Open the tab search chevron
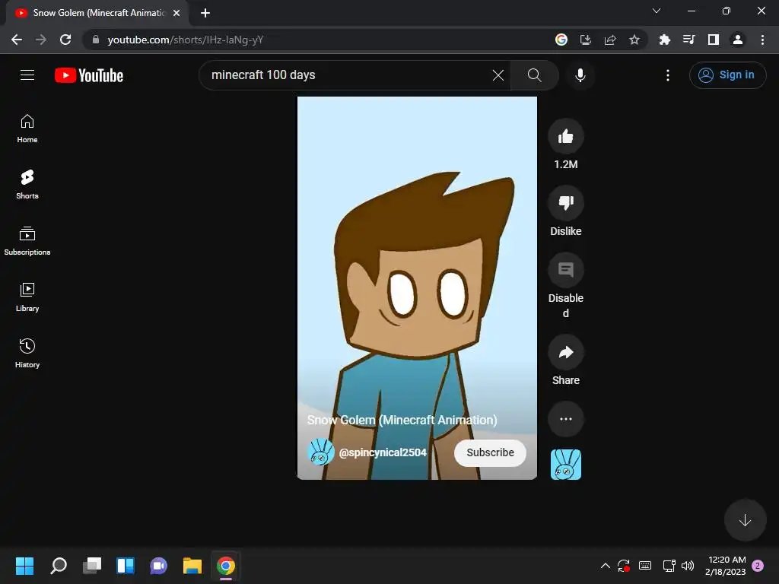779x584 pixels. pyautogui.click(x=657, y=11)
